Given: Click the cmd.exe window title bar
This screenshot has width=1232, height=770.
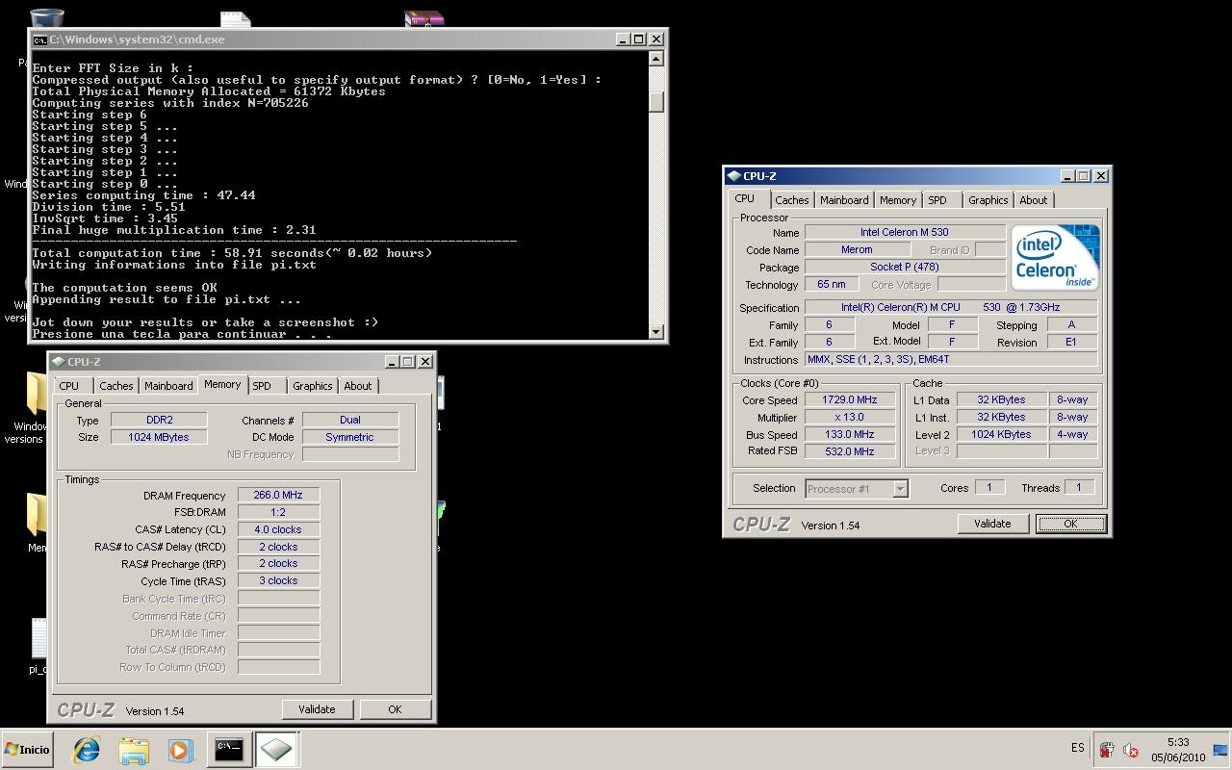Looking at the screenshot, I should (347, 39).
